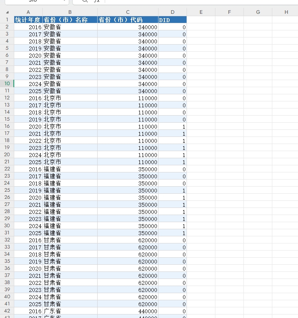Select column A header
The width and height of the screenshot is (298, 318).
(28, 12)
